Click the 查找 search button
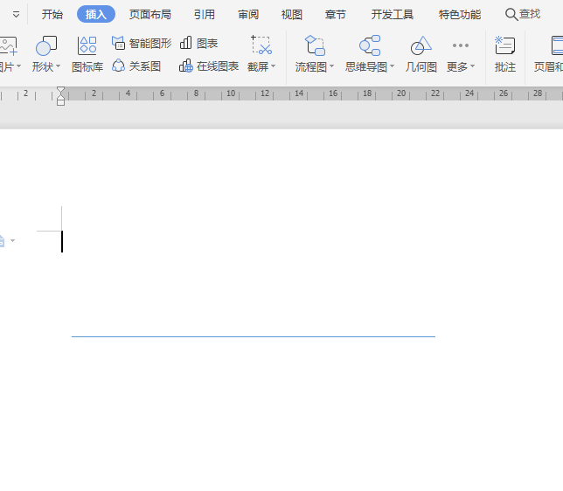Viewport: 563px width, 491px height. click(x=523, y=14)
